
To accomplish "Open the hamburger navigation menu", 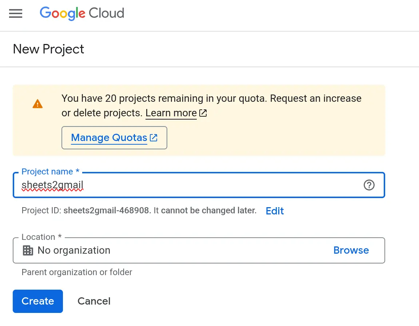I will (x=16, y=13).
